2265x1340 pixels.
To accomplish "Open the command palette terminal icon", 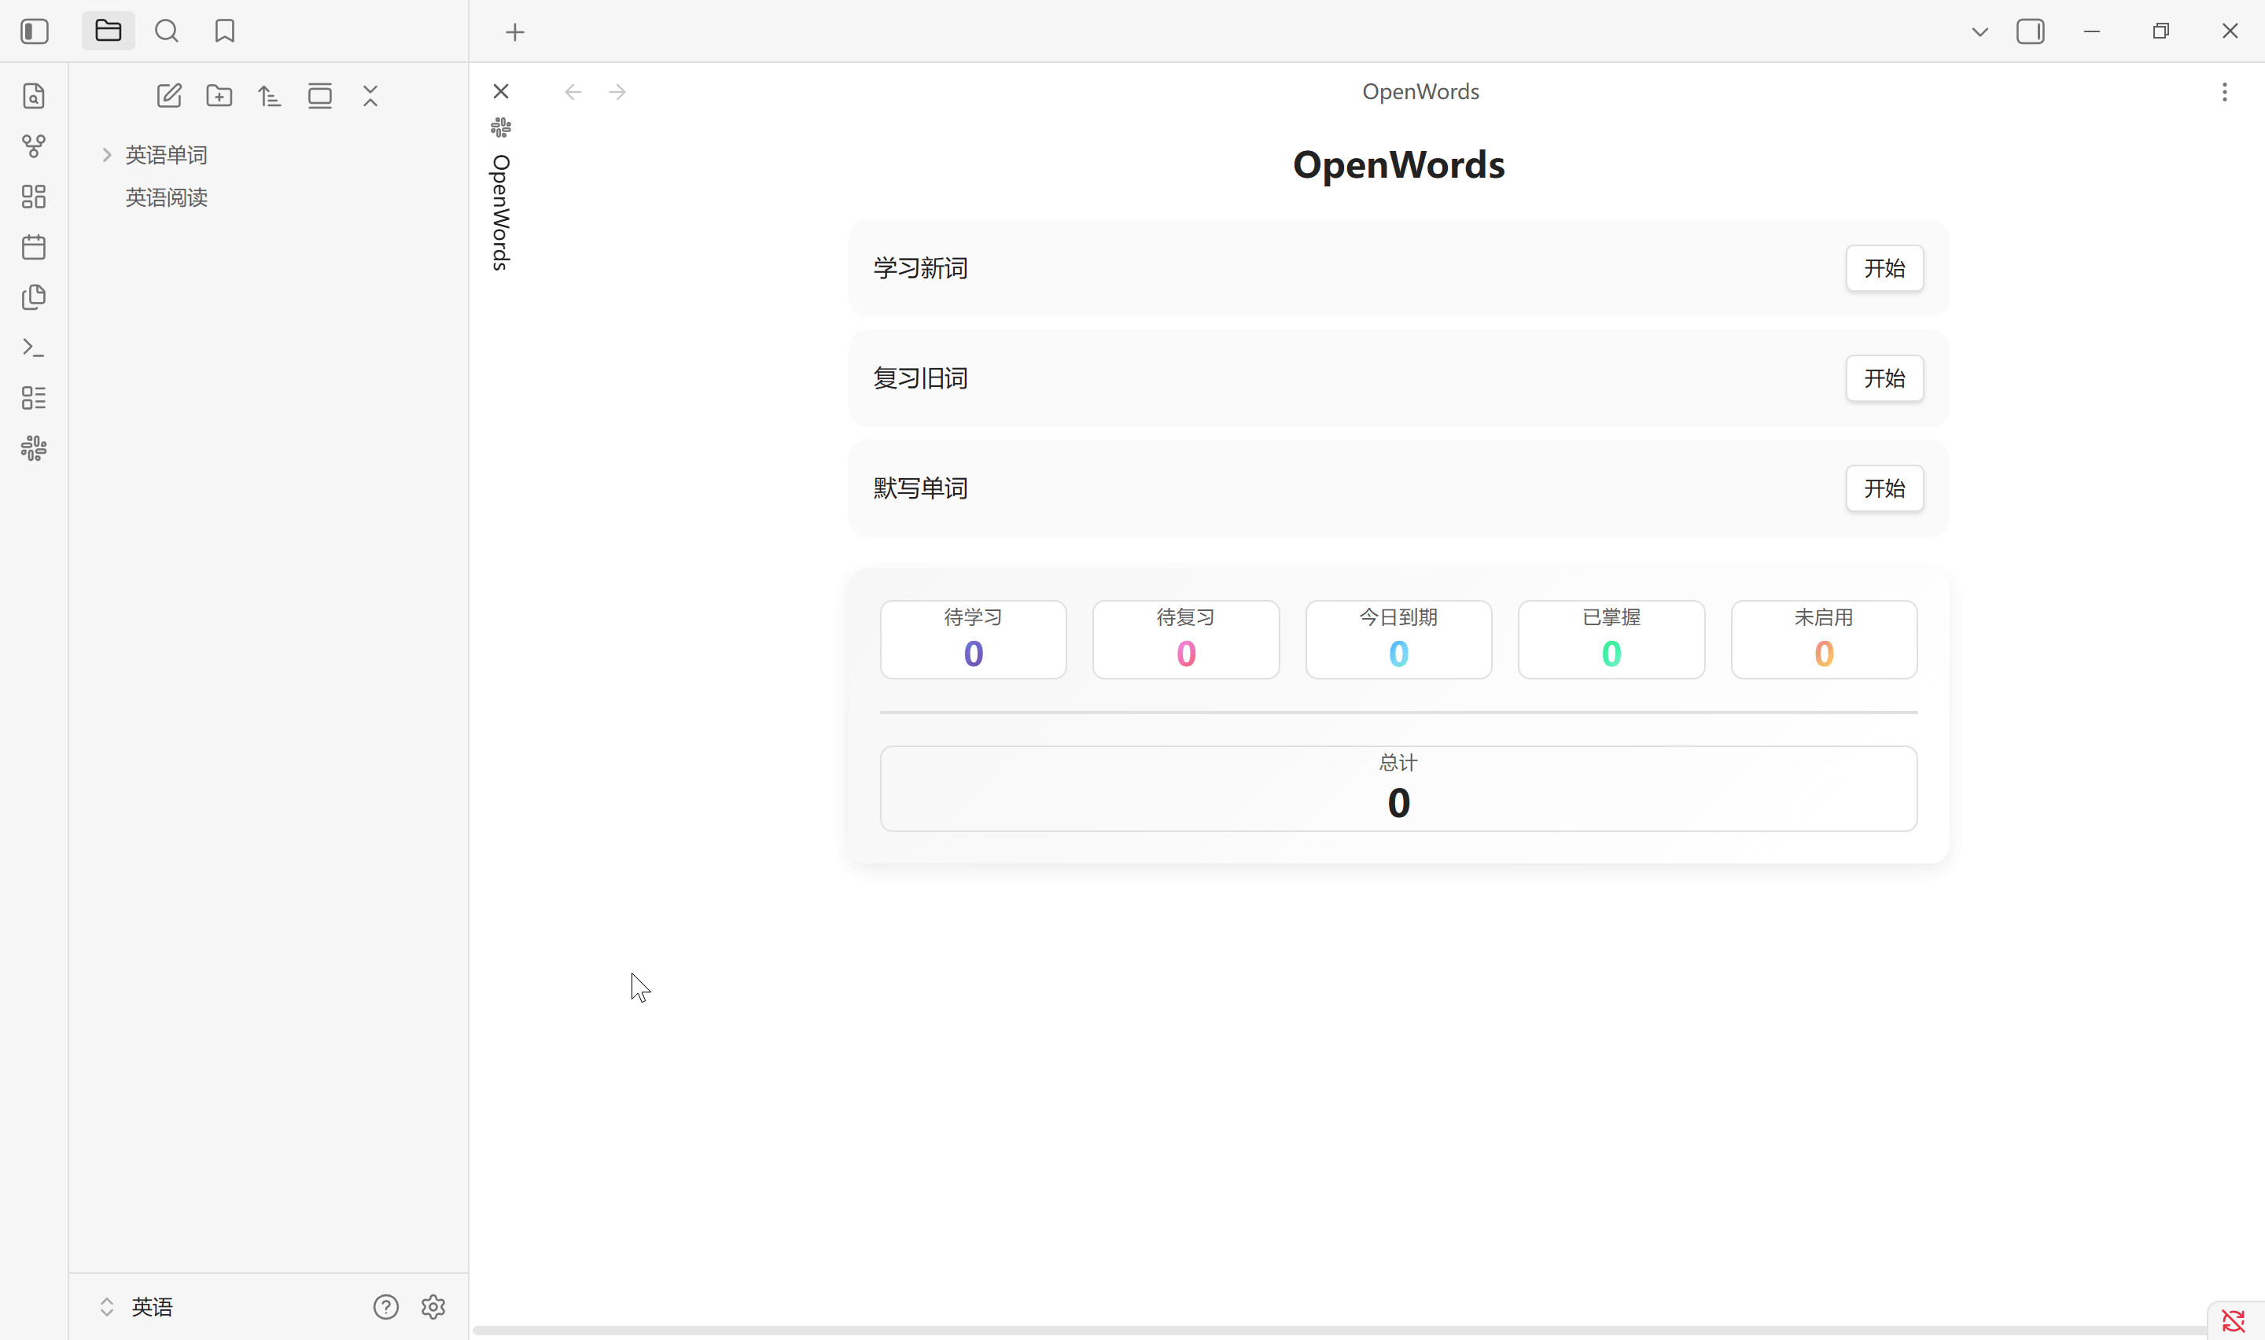I will [x=33, y=348].
